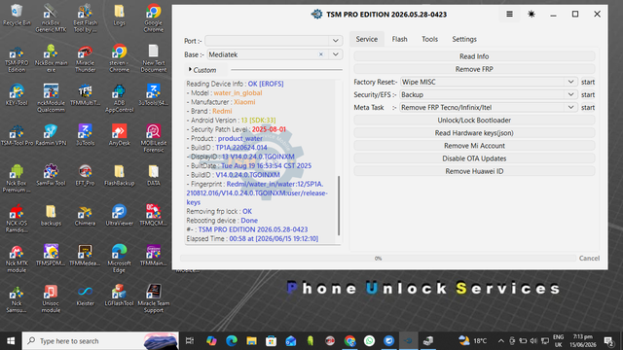The width and height of the screenshot is (623, 350).
Task: Open the Logs folder on desktop
Action: (x=119, y=15)
